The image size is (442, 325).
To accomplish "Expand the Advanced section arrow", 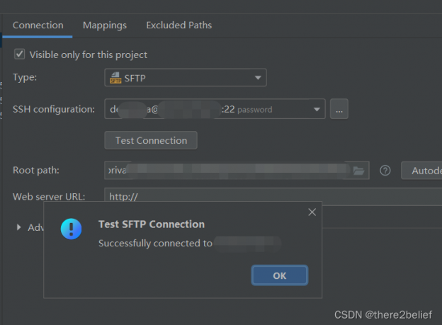I will [x=18, y=227].
